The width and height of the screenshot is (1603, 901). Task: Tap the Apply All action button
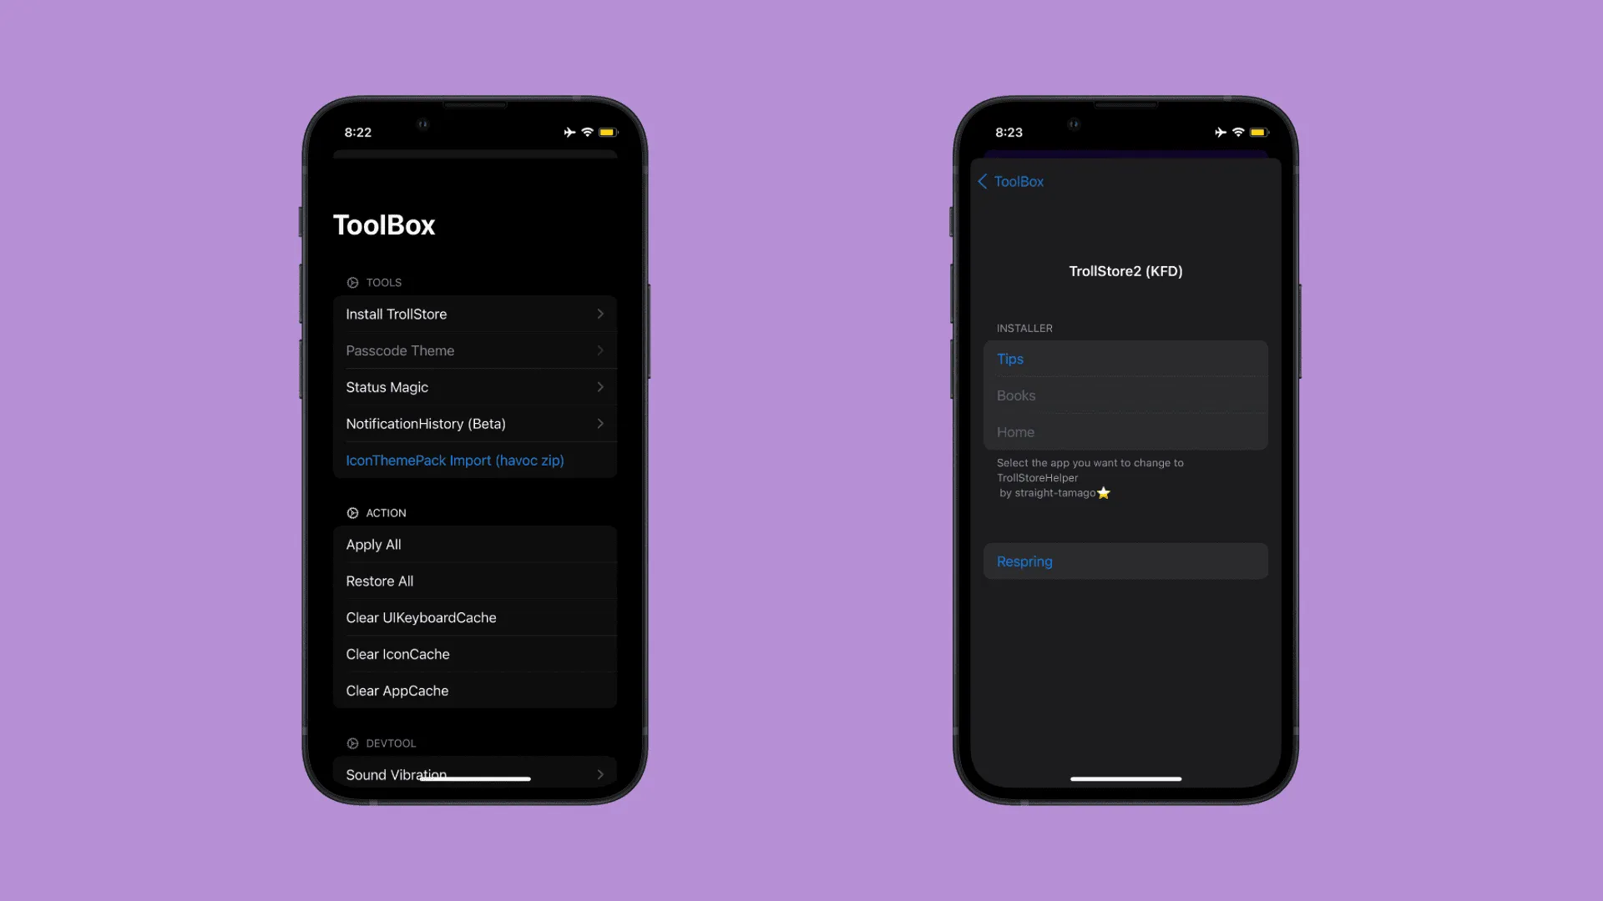(474, 545)
